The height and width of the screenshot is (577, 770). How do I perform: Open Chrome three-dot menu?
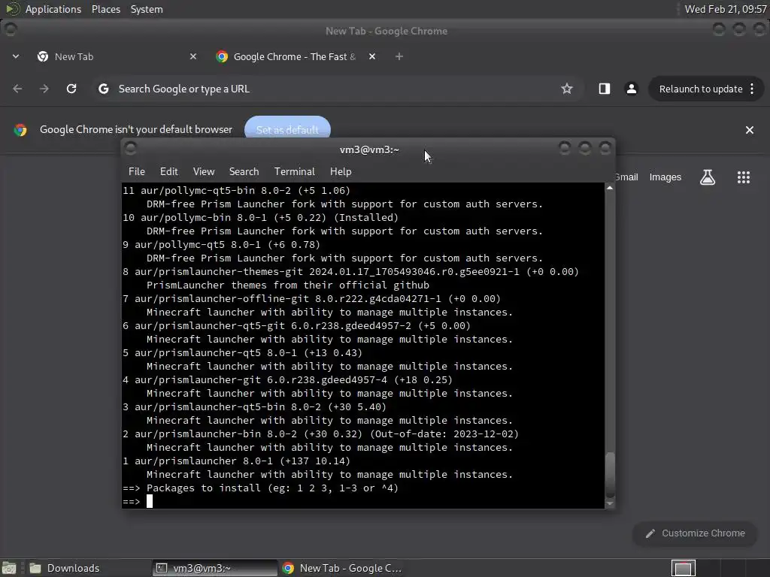(x=752, y=89)
